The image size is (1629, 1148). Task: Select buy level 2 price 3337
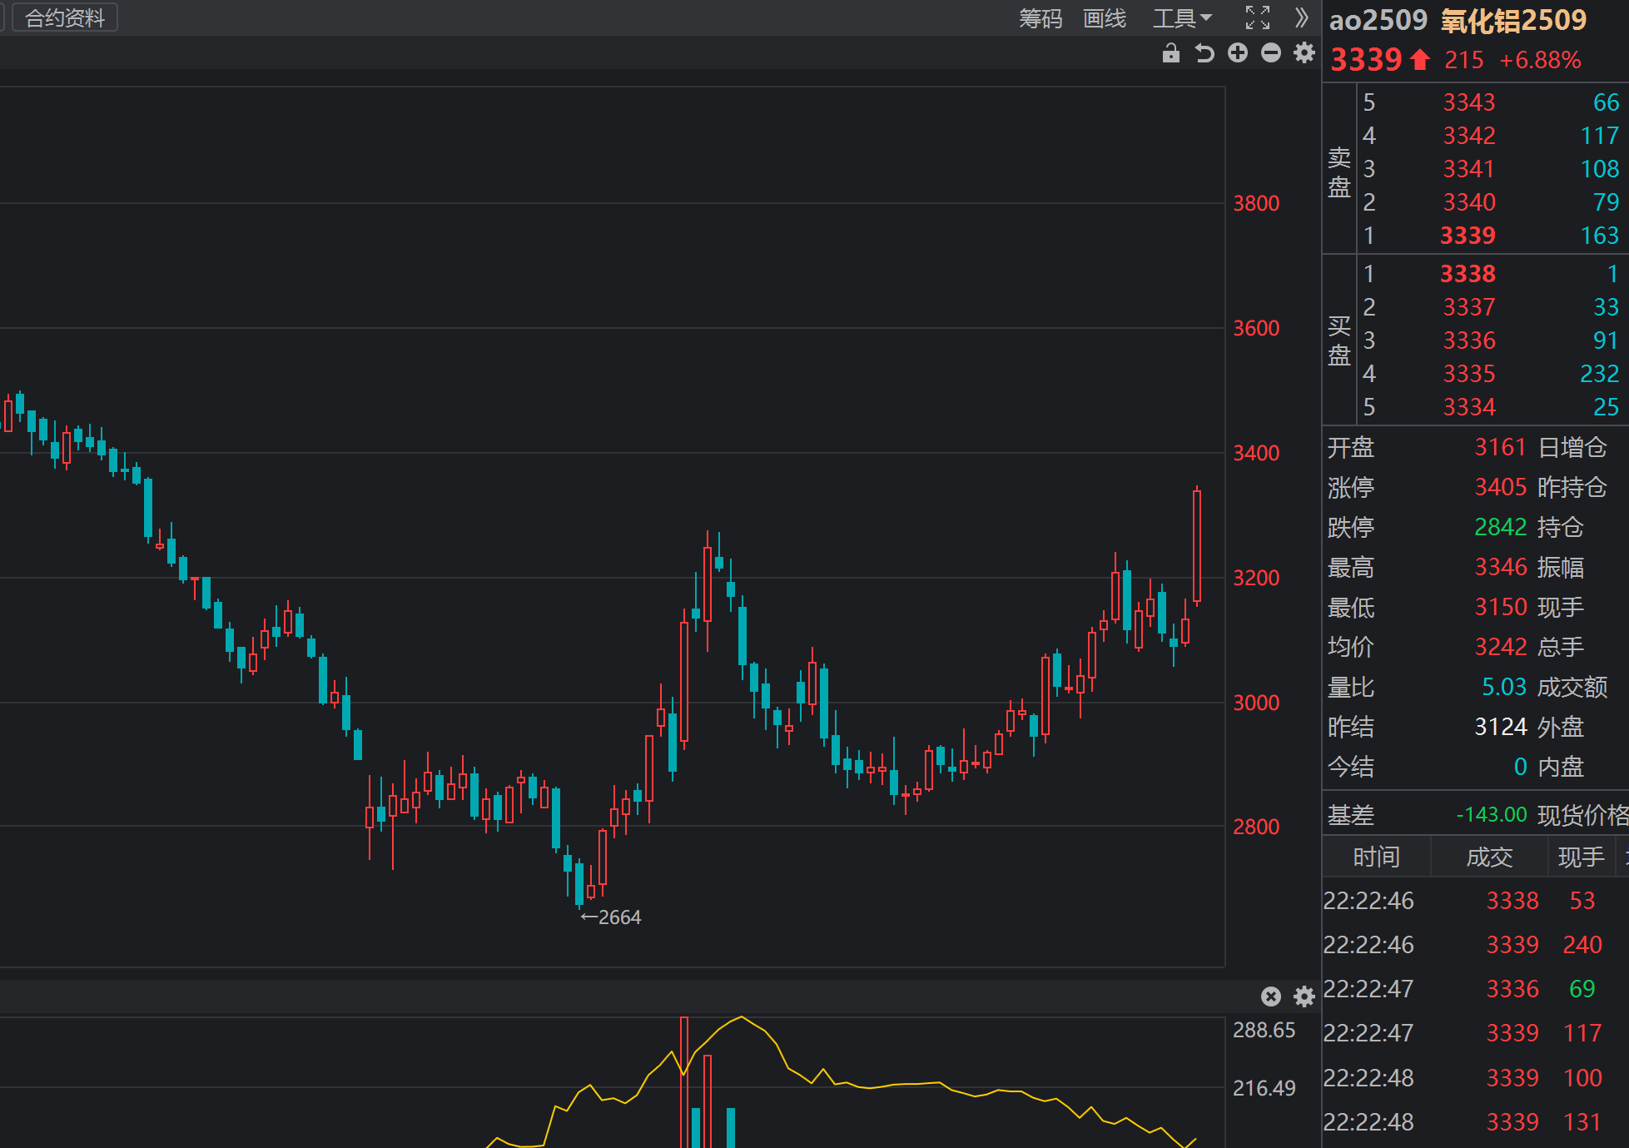(x=1469, y=307)
